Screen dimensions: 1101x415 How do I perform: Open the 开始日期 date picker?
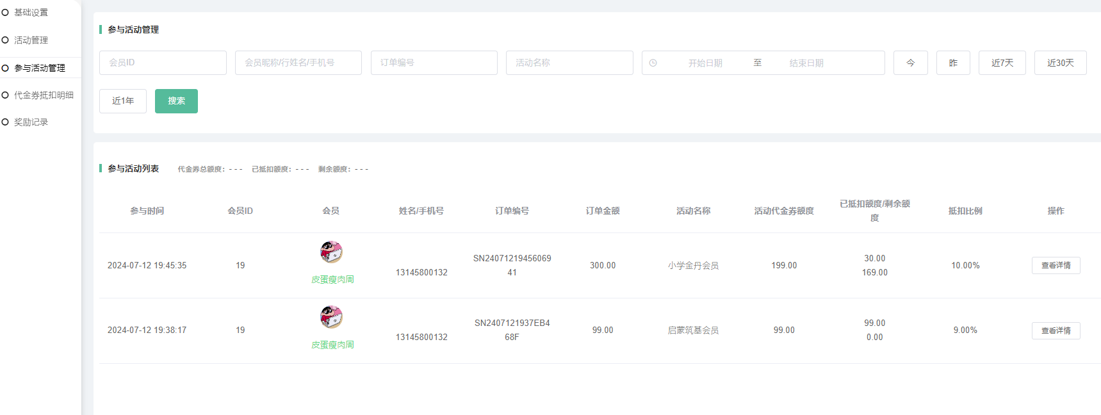705,63
